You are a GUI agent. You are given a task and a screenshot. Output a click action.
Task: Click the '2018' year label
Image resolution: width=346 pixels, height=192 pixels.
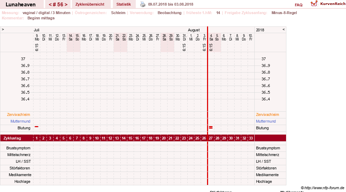point(260,30)
